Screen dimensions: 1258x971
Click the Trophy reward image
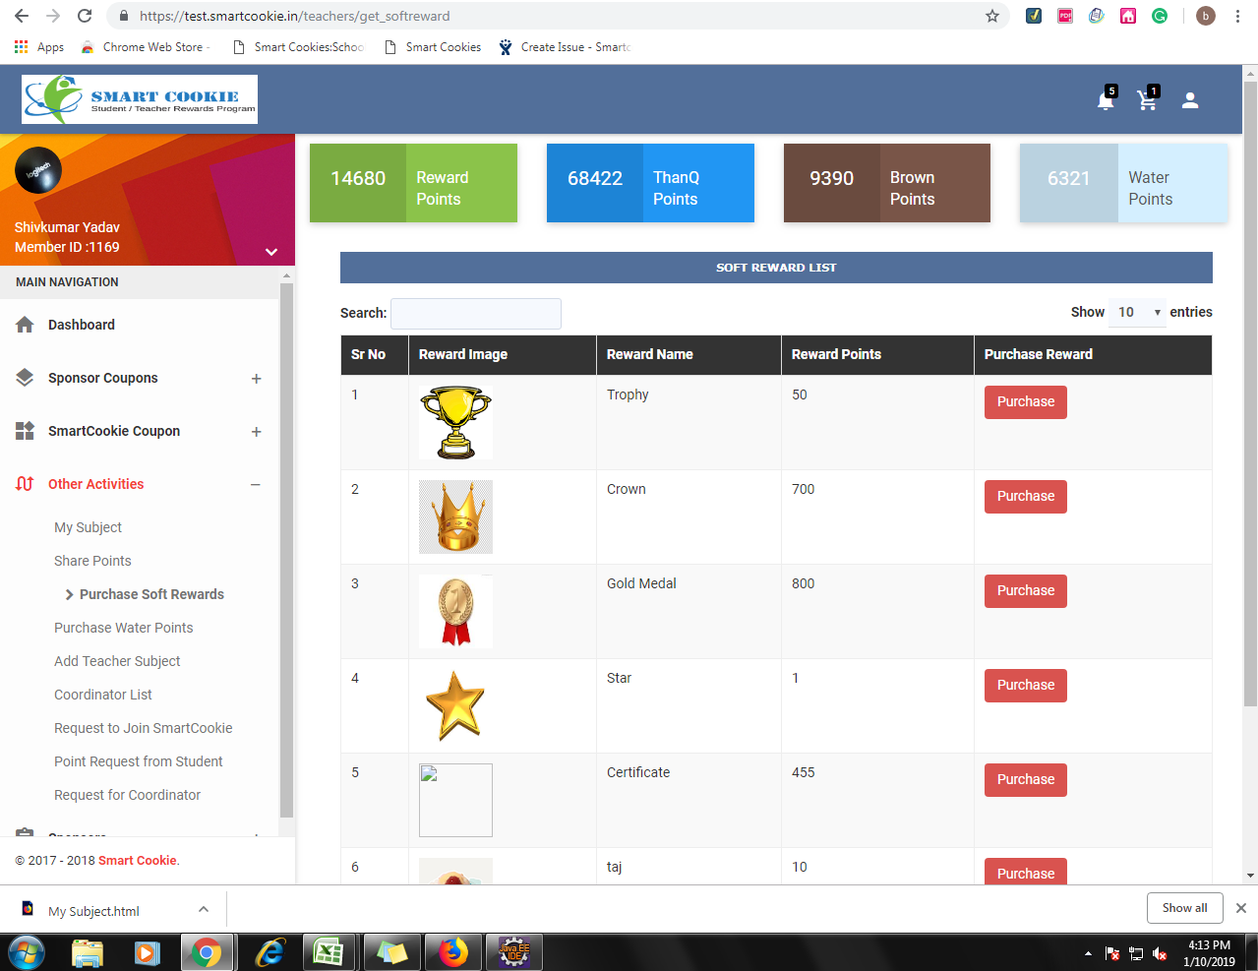click(455, 422)
